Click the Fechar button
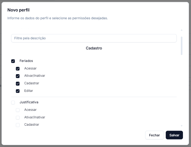This screenshot has height=147, width=191. (155, 135)
